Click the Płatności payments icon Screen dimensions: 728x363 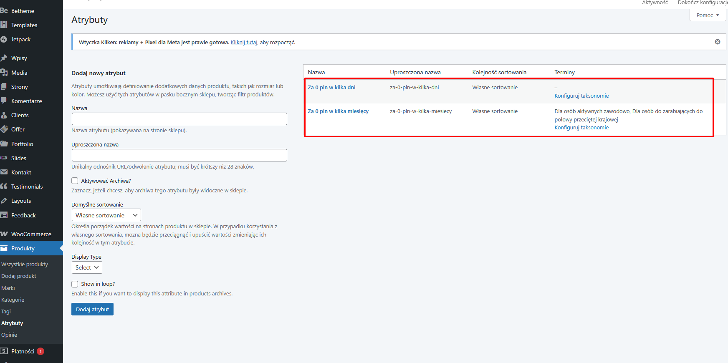(x=4, y=351)
